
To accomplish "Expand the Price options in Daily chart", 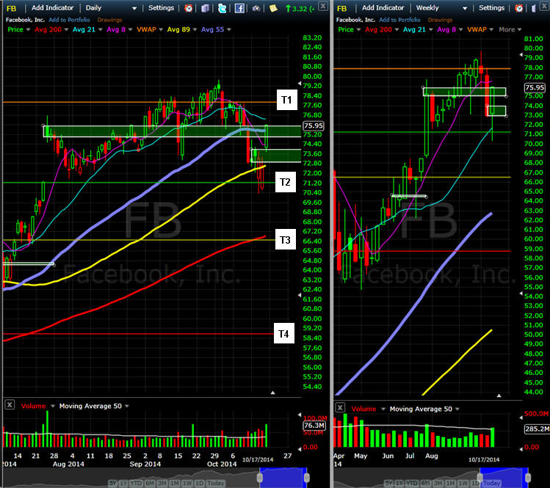I will (28, 30).
